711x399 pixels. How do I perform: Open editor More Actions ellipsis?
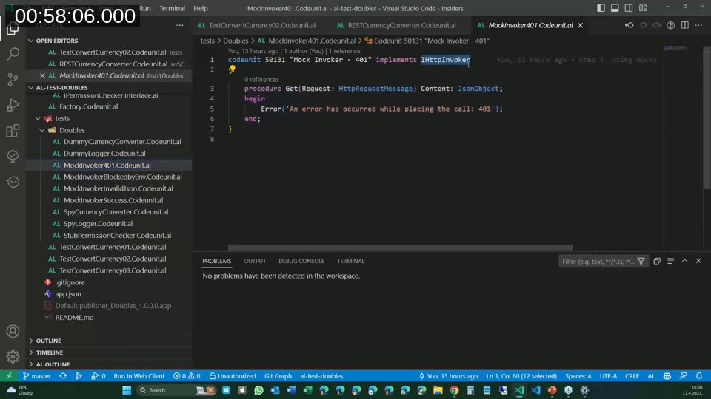[698, 25]
